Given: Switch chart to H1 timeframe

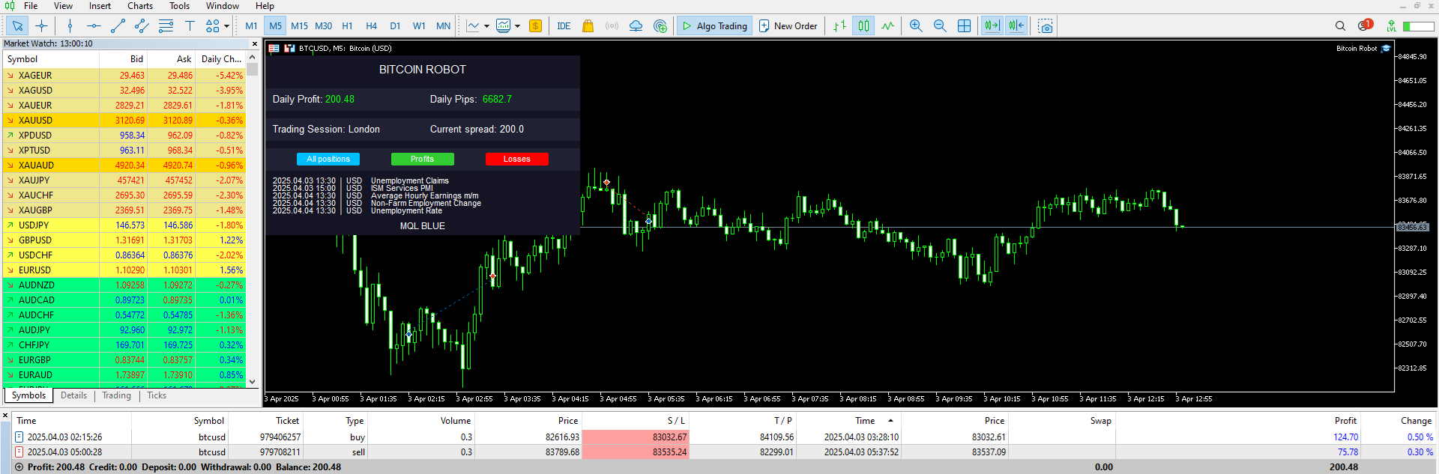Looking at the screenshot, I should coord(347,26).
